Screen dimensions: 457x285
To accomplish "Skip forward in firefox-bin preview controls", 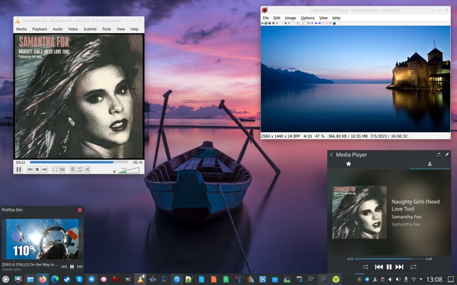I will coord(80,266).
